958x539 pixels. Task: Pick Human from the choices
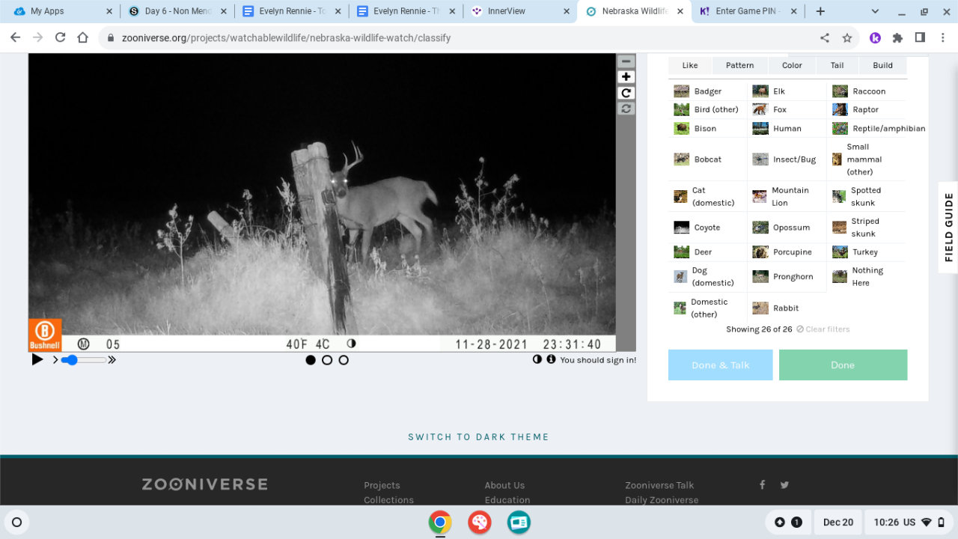click(x=787, y=128)
